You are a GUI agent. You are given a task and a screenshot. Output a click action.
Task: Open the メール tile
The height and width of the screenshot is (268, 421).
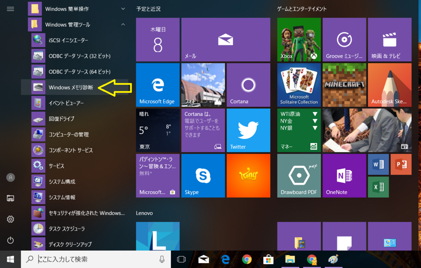tap(226, 39)
